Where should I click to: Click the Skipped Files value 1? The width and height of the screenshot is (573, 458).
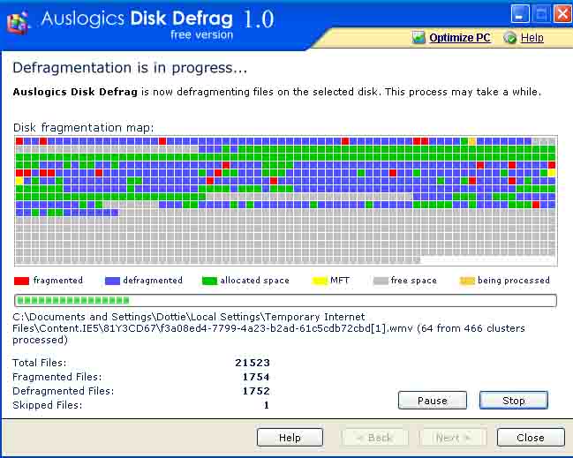267,405
